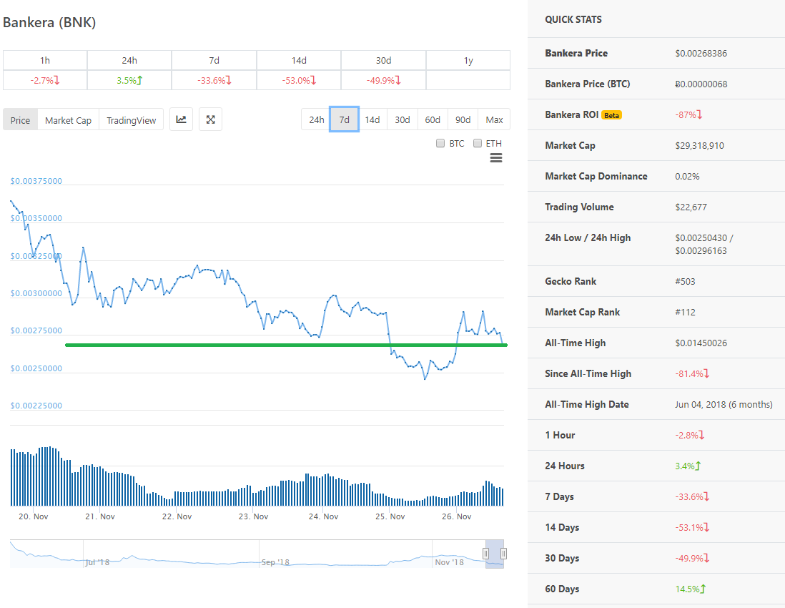Select the Max chart range
Image resolution: width=785 pixels, height=608 pixels.
coord(494,119)
